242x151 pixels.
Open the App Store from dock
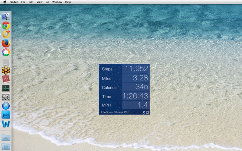click(x=6, y=106)
